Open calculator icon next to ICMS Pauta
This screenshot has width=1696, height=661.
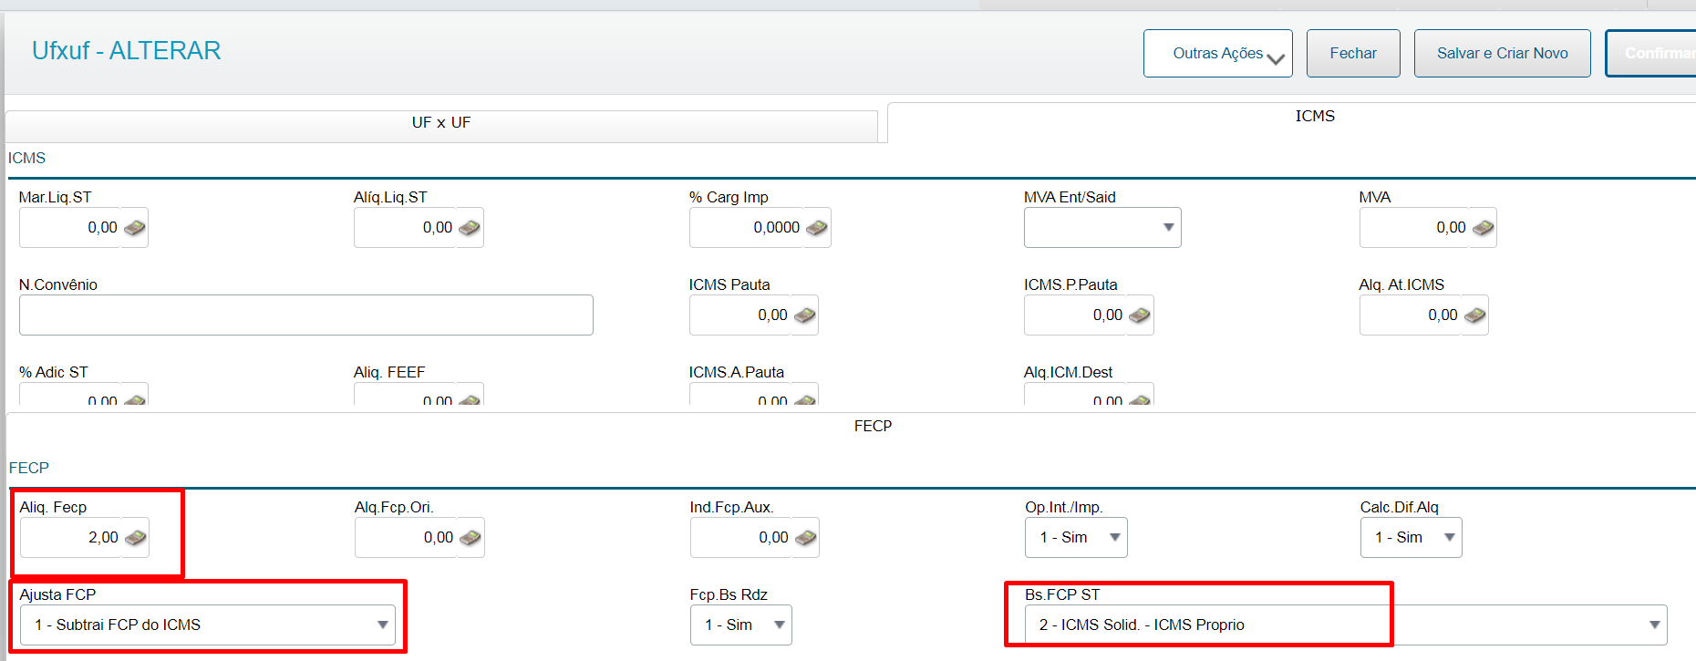pos(804,315)
